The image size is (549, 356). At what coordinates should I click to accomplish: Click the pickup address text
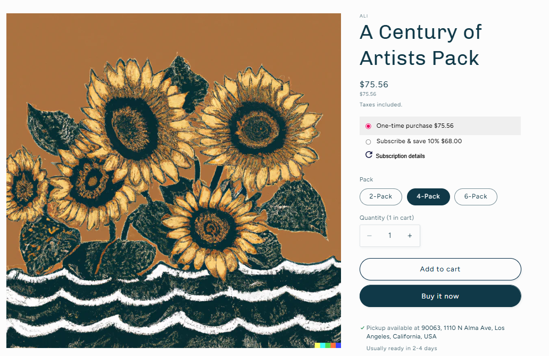click(x=436, y=332)
